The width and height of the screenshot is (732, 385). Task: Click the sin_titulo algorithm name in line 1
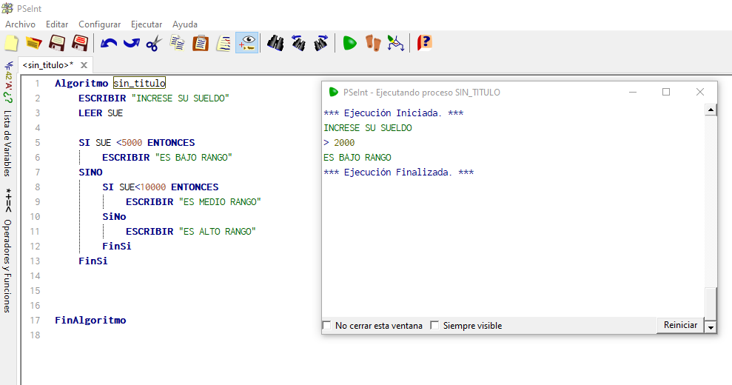(140, 83)
